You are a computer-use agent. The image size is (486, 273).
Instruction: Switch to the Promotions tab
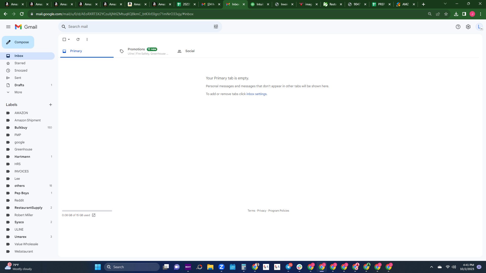point(144,51)
